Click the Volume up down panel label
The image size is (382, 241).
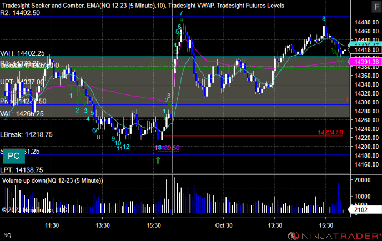pos(53,180)
